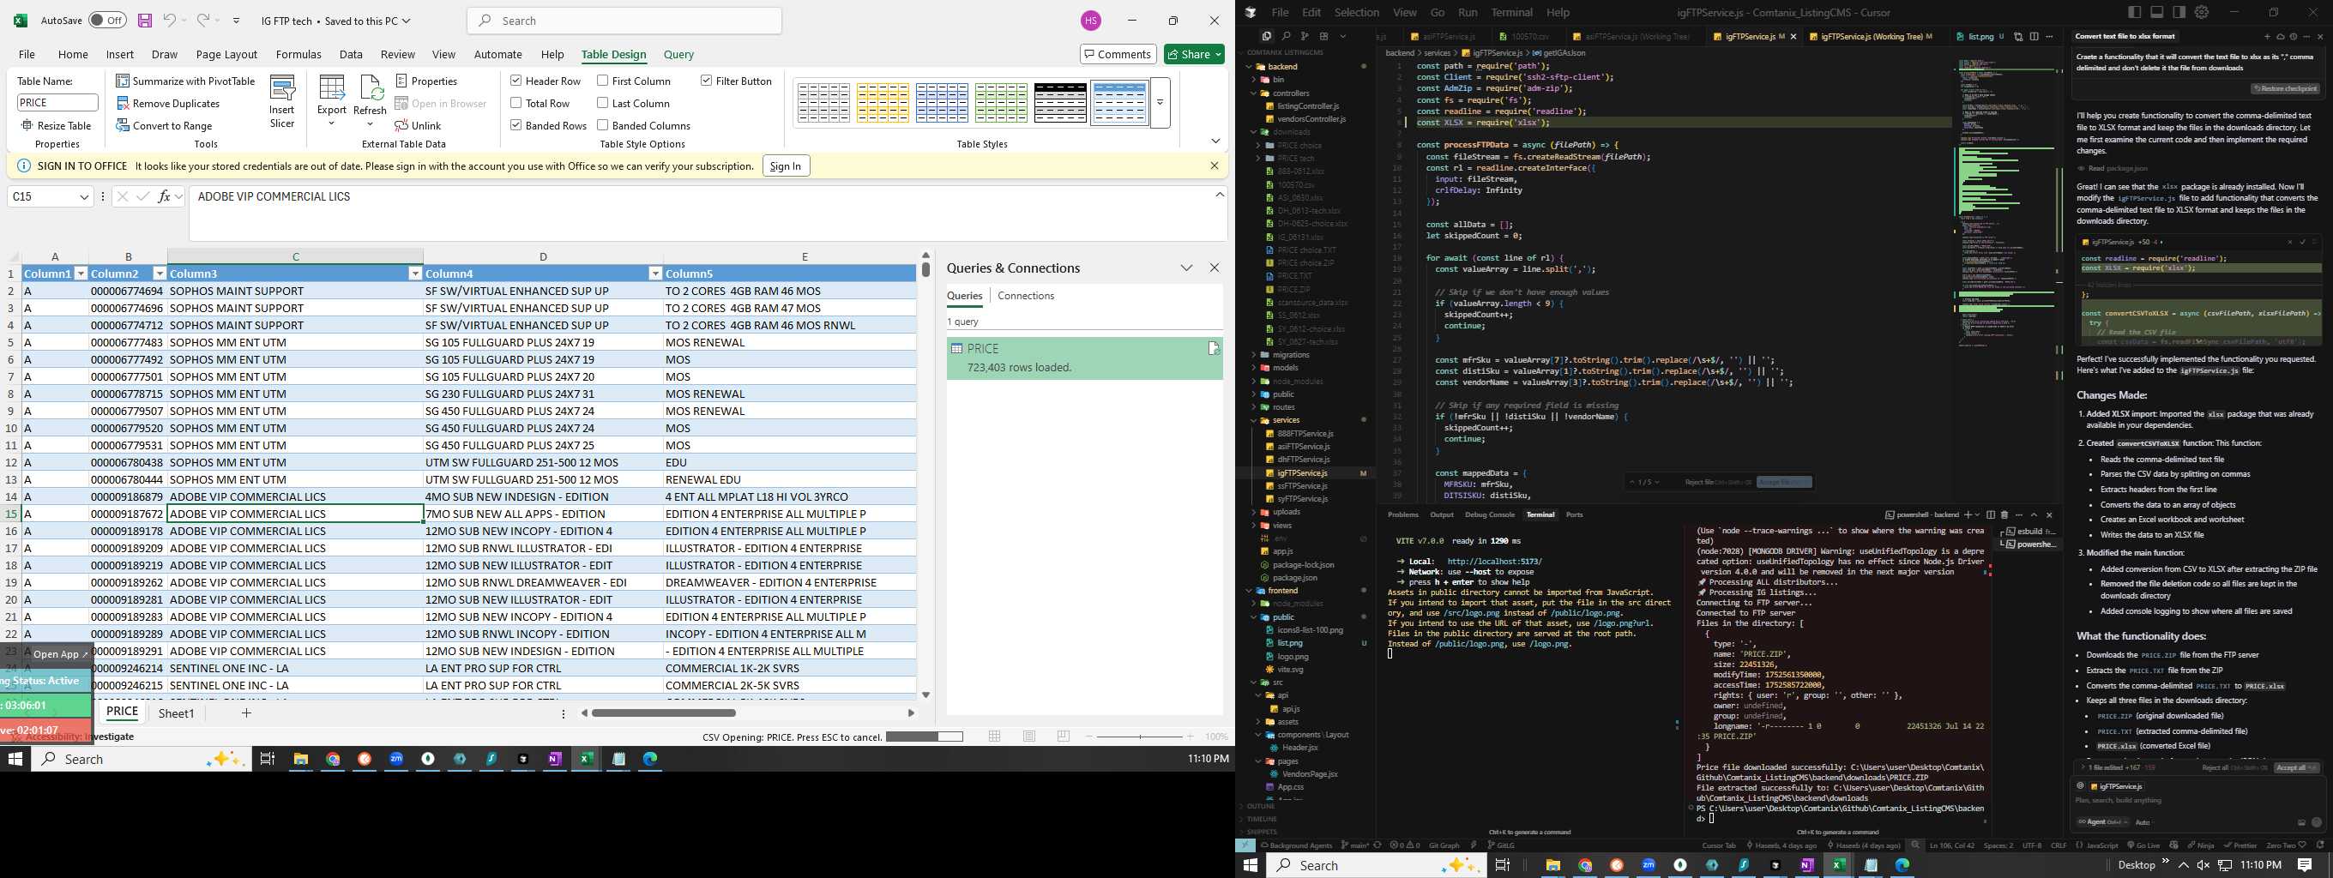The image size is (2333, 878).
Task: Click the Excel zoom slider
Action: [1139, 736]
